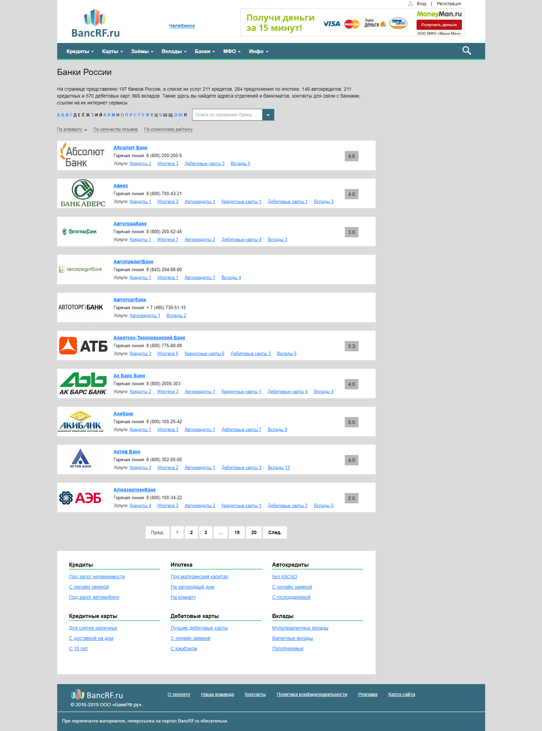Click Вклады 13 under Актив Банк
Image resolution: width=542 pixels, height=731 pixels.
(279, 467)
